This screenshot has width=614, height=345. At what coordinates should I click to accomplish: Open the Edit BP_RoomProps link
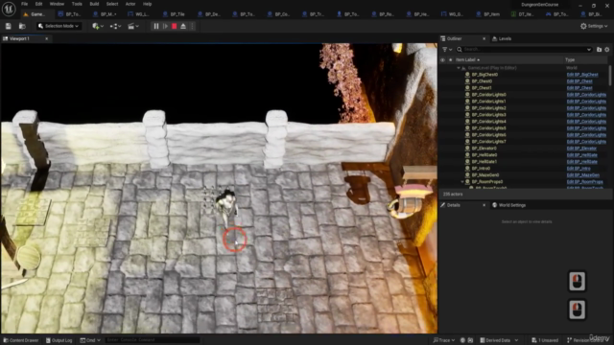(x=585, y=181)
